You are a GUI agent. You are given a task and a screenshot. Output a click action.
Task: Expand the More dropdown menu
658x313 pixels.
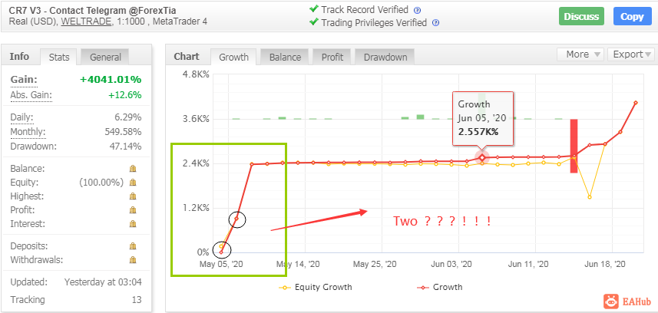click(x=580, y=54)
